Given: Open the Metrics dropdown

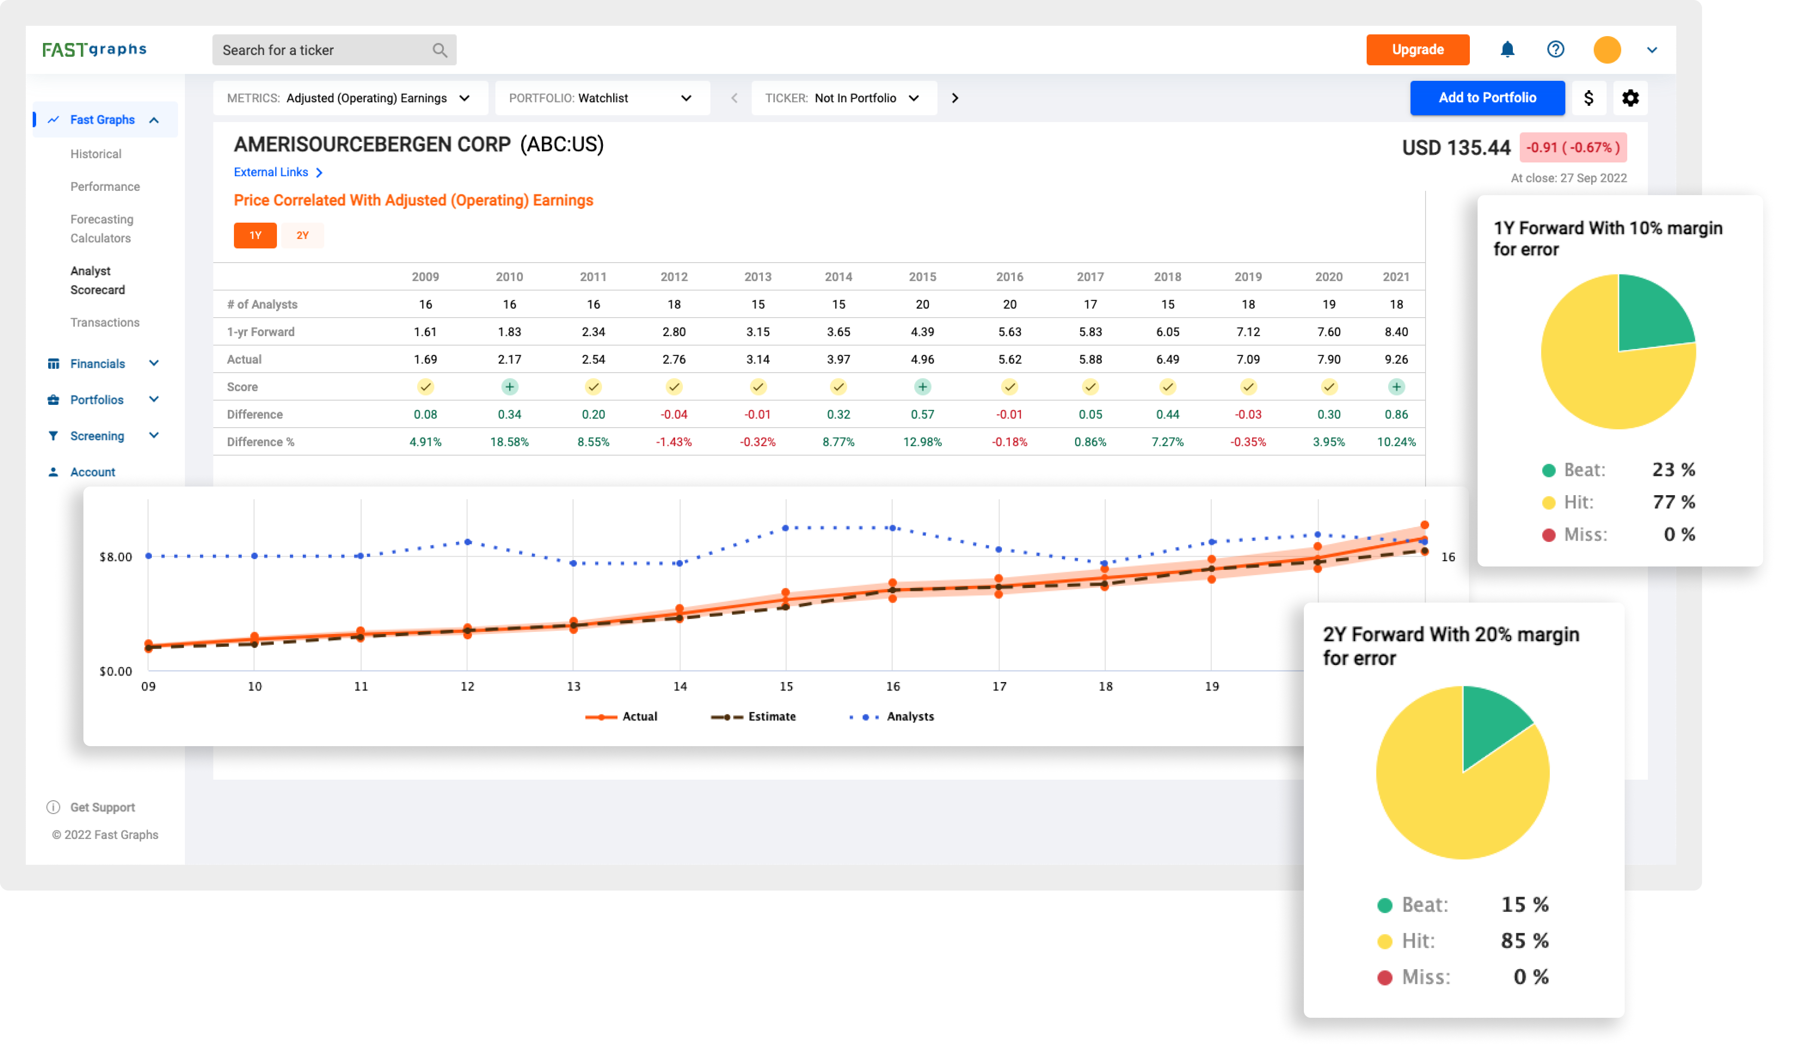Looking at the screenshot, I should (x=350, y=98).
